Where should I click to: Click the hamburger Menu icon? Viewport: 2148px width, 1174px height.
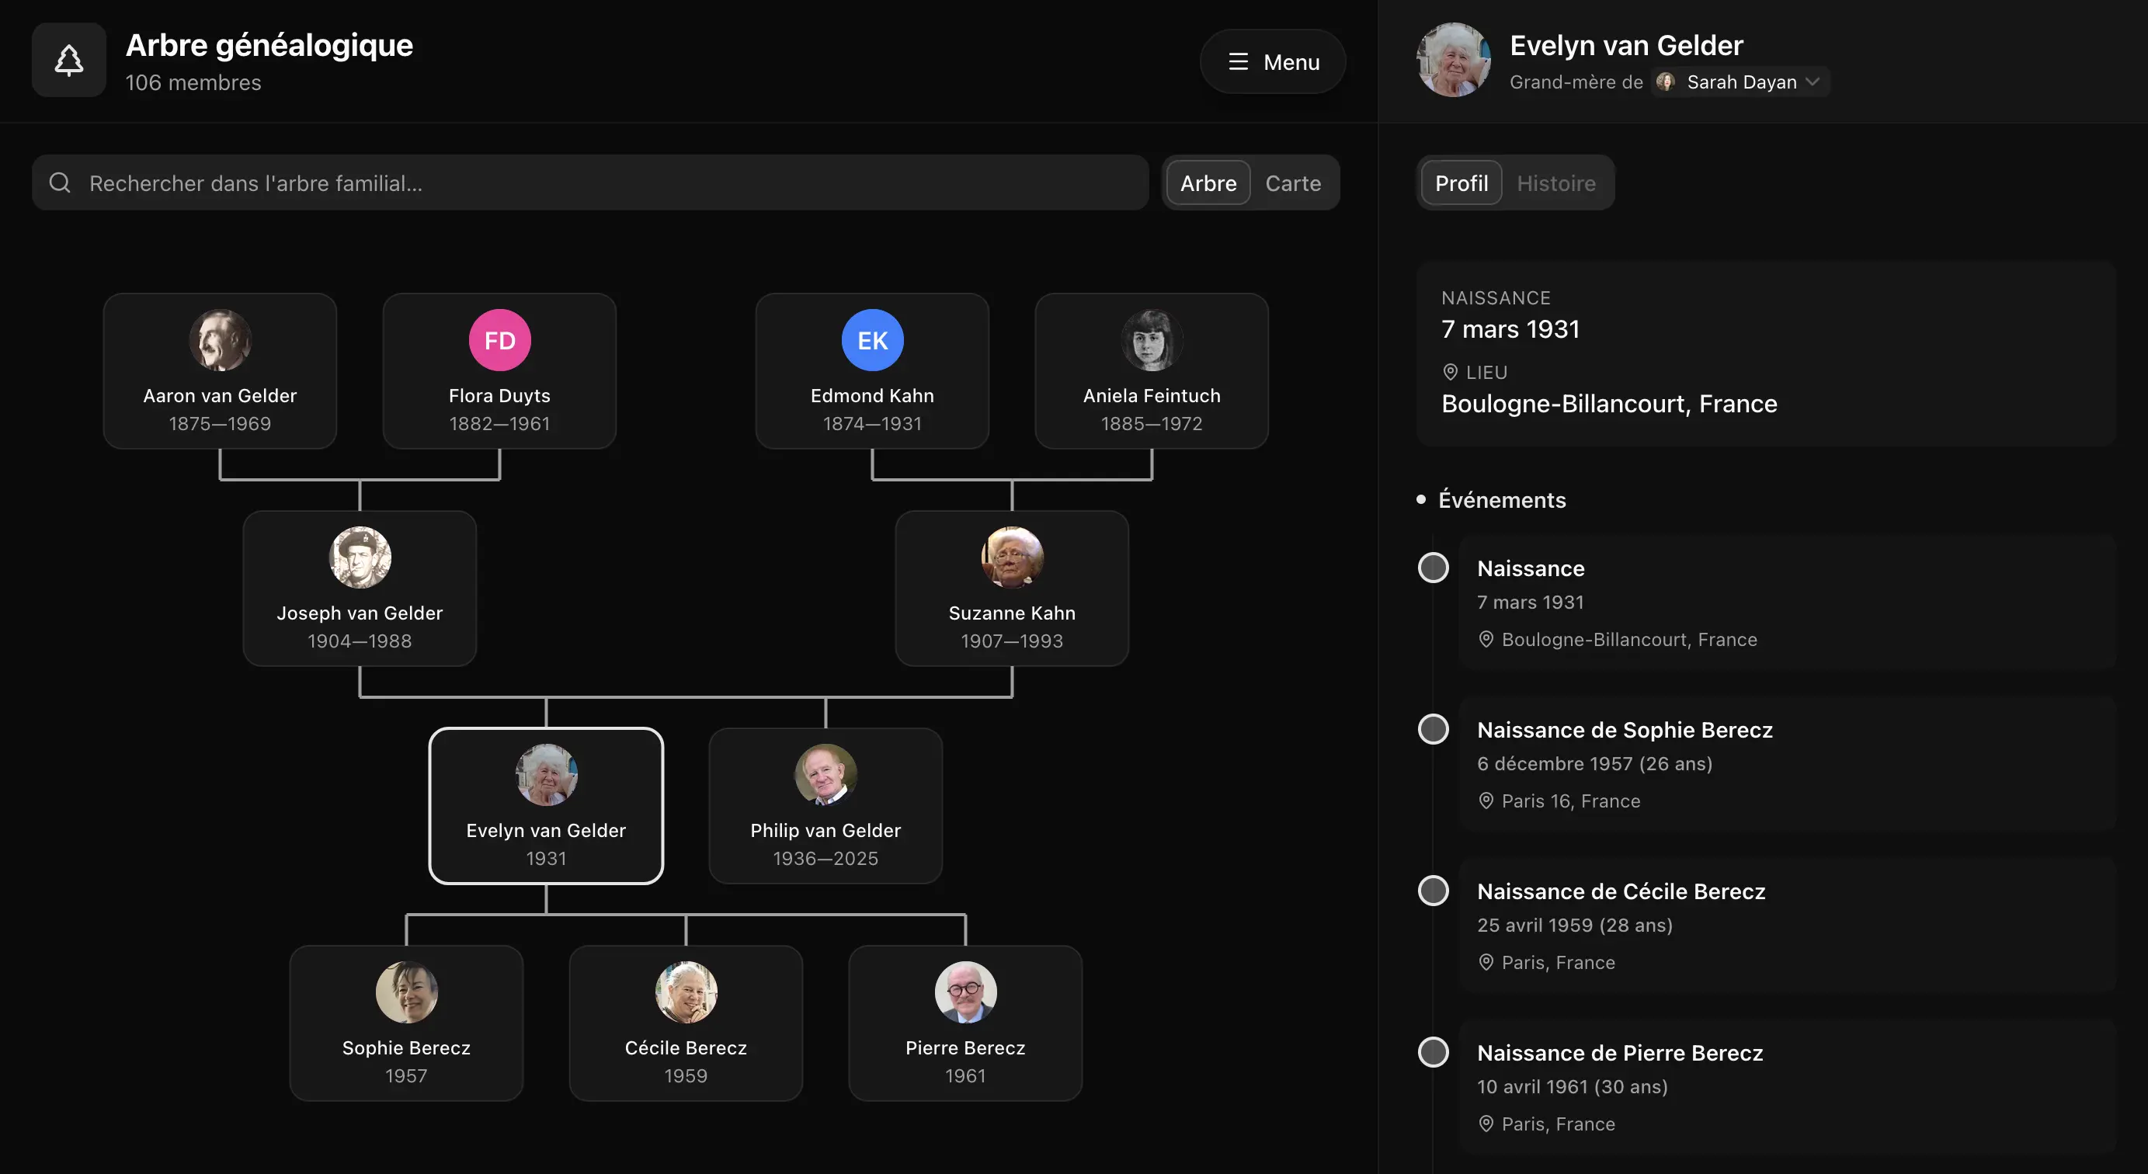(1239, 61)
